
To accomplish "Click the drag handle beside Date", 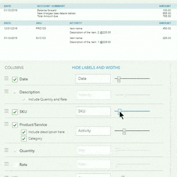I will (6, 79).
